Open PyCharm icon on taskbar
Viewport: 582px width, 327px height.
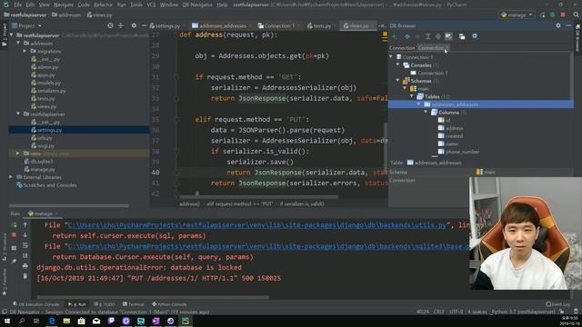click(186, 321)
